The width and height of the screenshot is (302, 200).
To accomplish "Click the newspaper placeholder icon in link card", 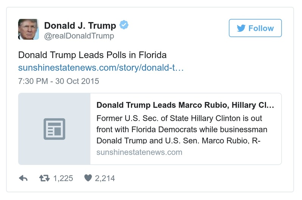I will [54, 129].
